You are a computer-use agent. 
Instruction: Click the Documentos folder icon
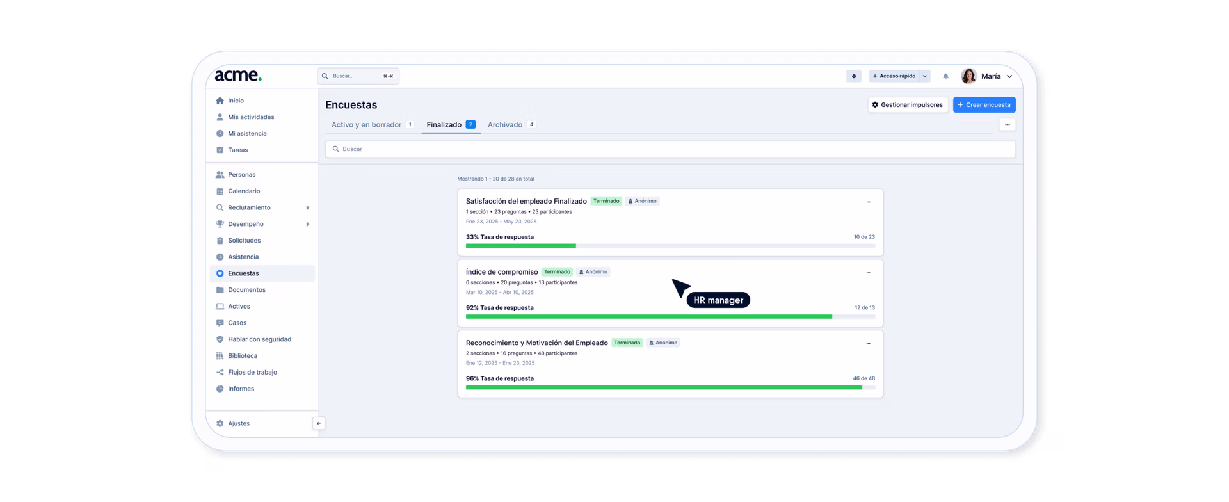tap(220, 290)
